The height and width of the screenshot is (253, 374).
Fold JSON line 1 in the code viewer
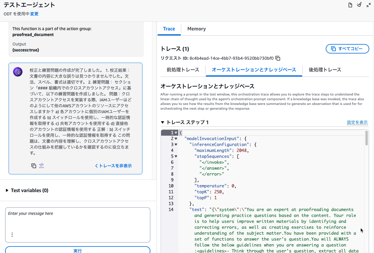(176, 133)
